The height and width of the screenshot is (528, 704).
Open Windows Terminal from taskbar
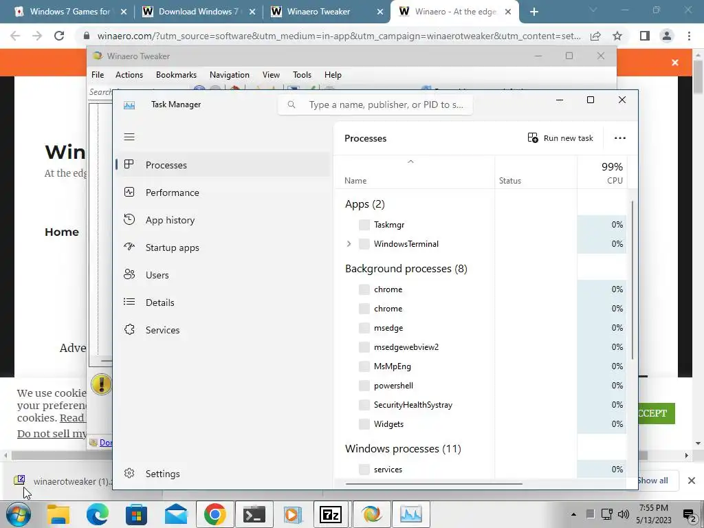tap(254, 514)
